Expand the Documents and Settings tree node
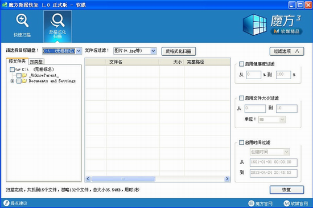The height and width of the screenshot is (208, 313). pos(12,81)
